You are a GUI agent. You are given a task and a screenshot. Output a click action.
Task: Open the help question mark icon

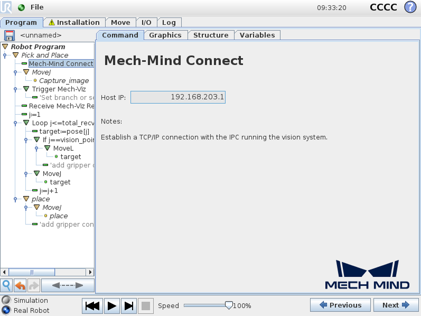point(410,7)
